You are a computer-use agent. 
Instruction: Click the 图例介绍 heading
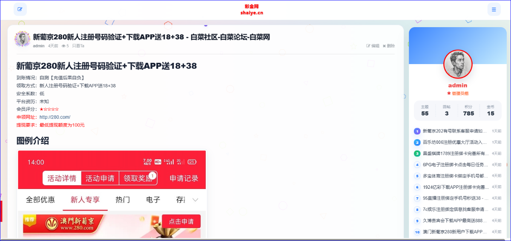coord(33,140)
